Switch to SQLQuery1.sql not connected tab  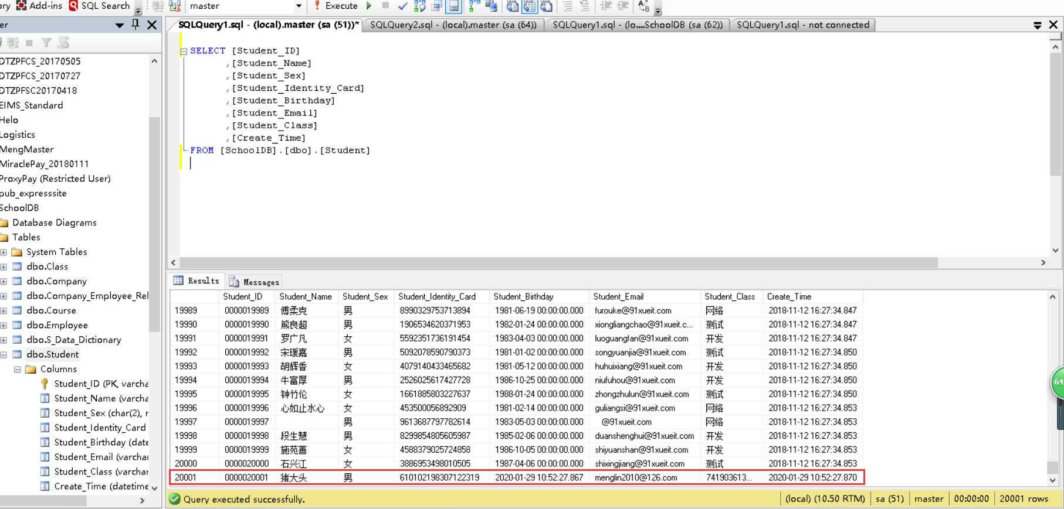(x=803, y=25)
